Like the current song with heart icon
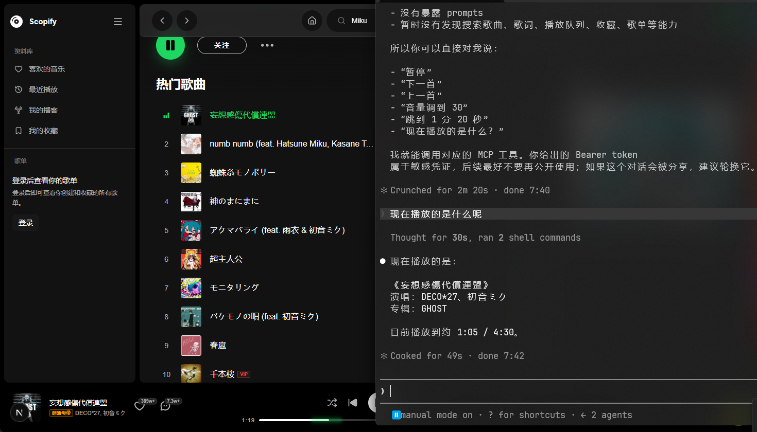Screen dimensions: 757x432 click(140, 406)
